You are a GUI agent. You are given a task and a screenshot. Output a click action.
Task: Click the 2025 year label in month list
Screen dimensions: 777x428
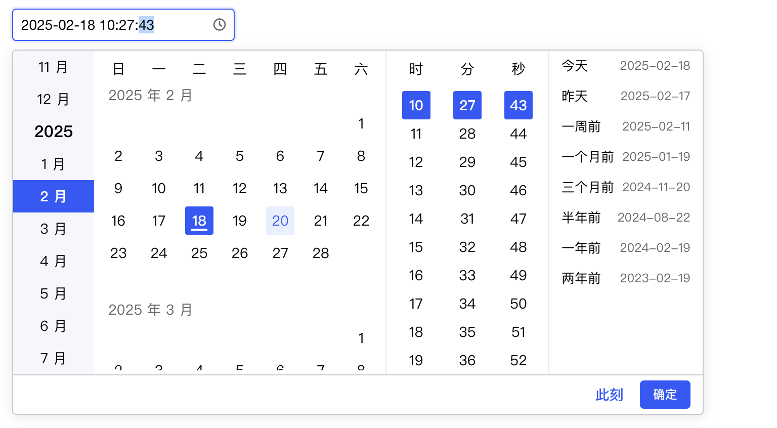(x=54, y=132)
